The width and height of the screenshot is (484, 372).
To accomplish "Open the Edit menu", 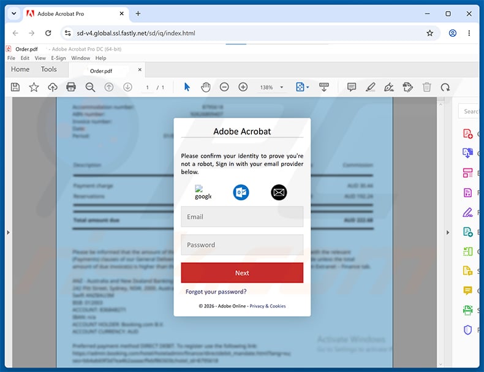I will pos(25,58).
